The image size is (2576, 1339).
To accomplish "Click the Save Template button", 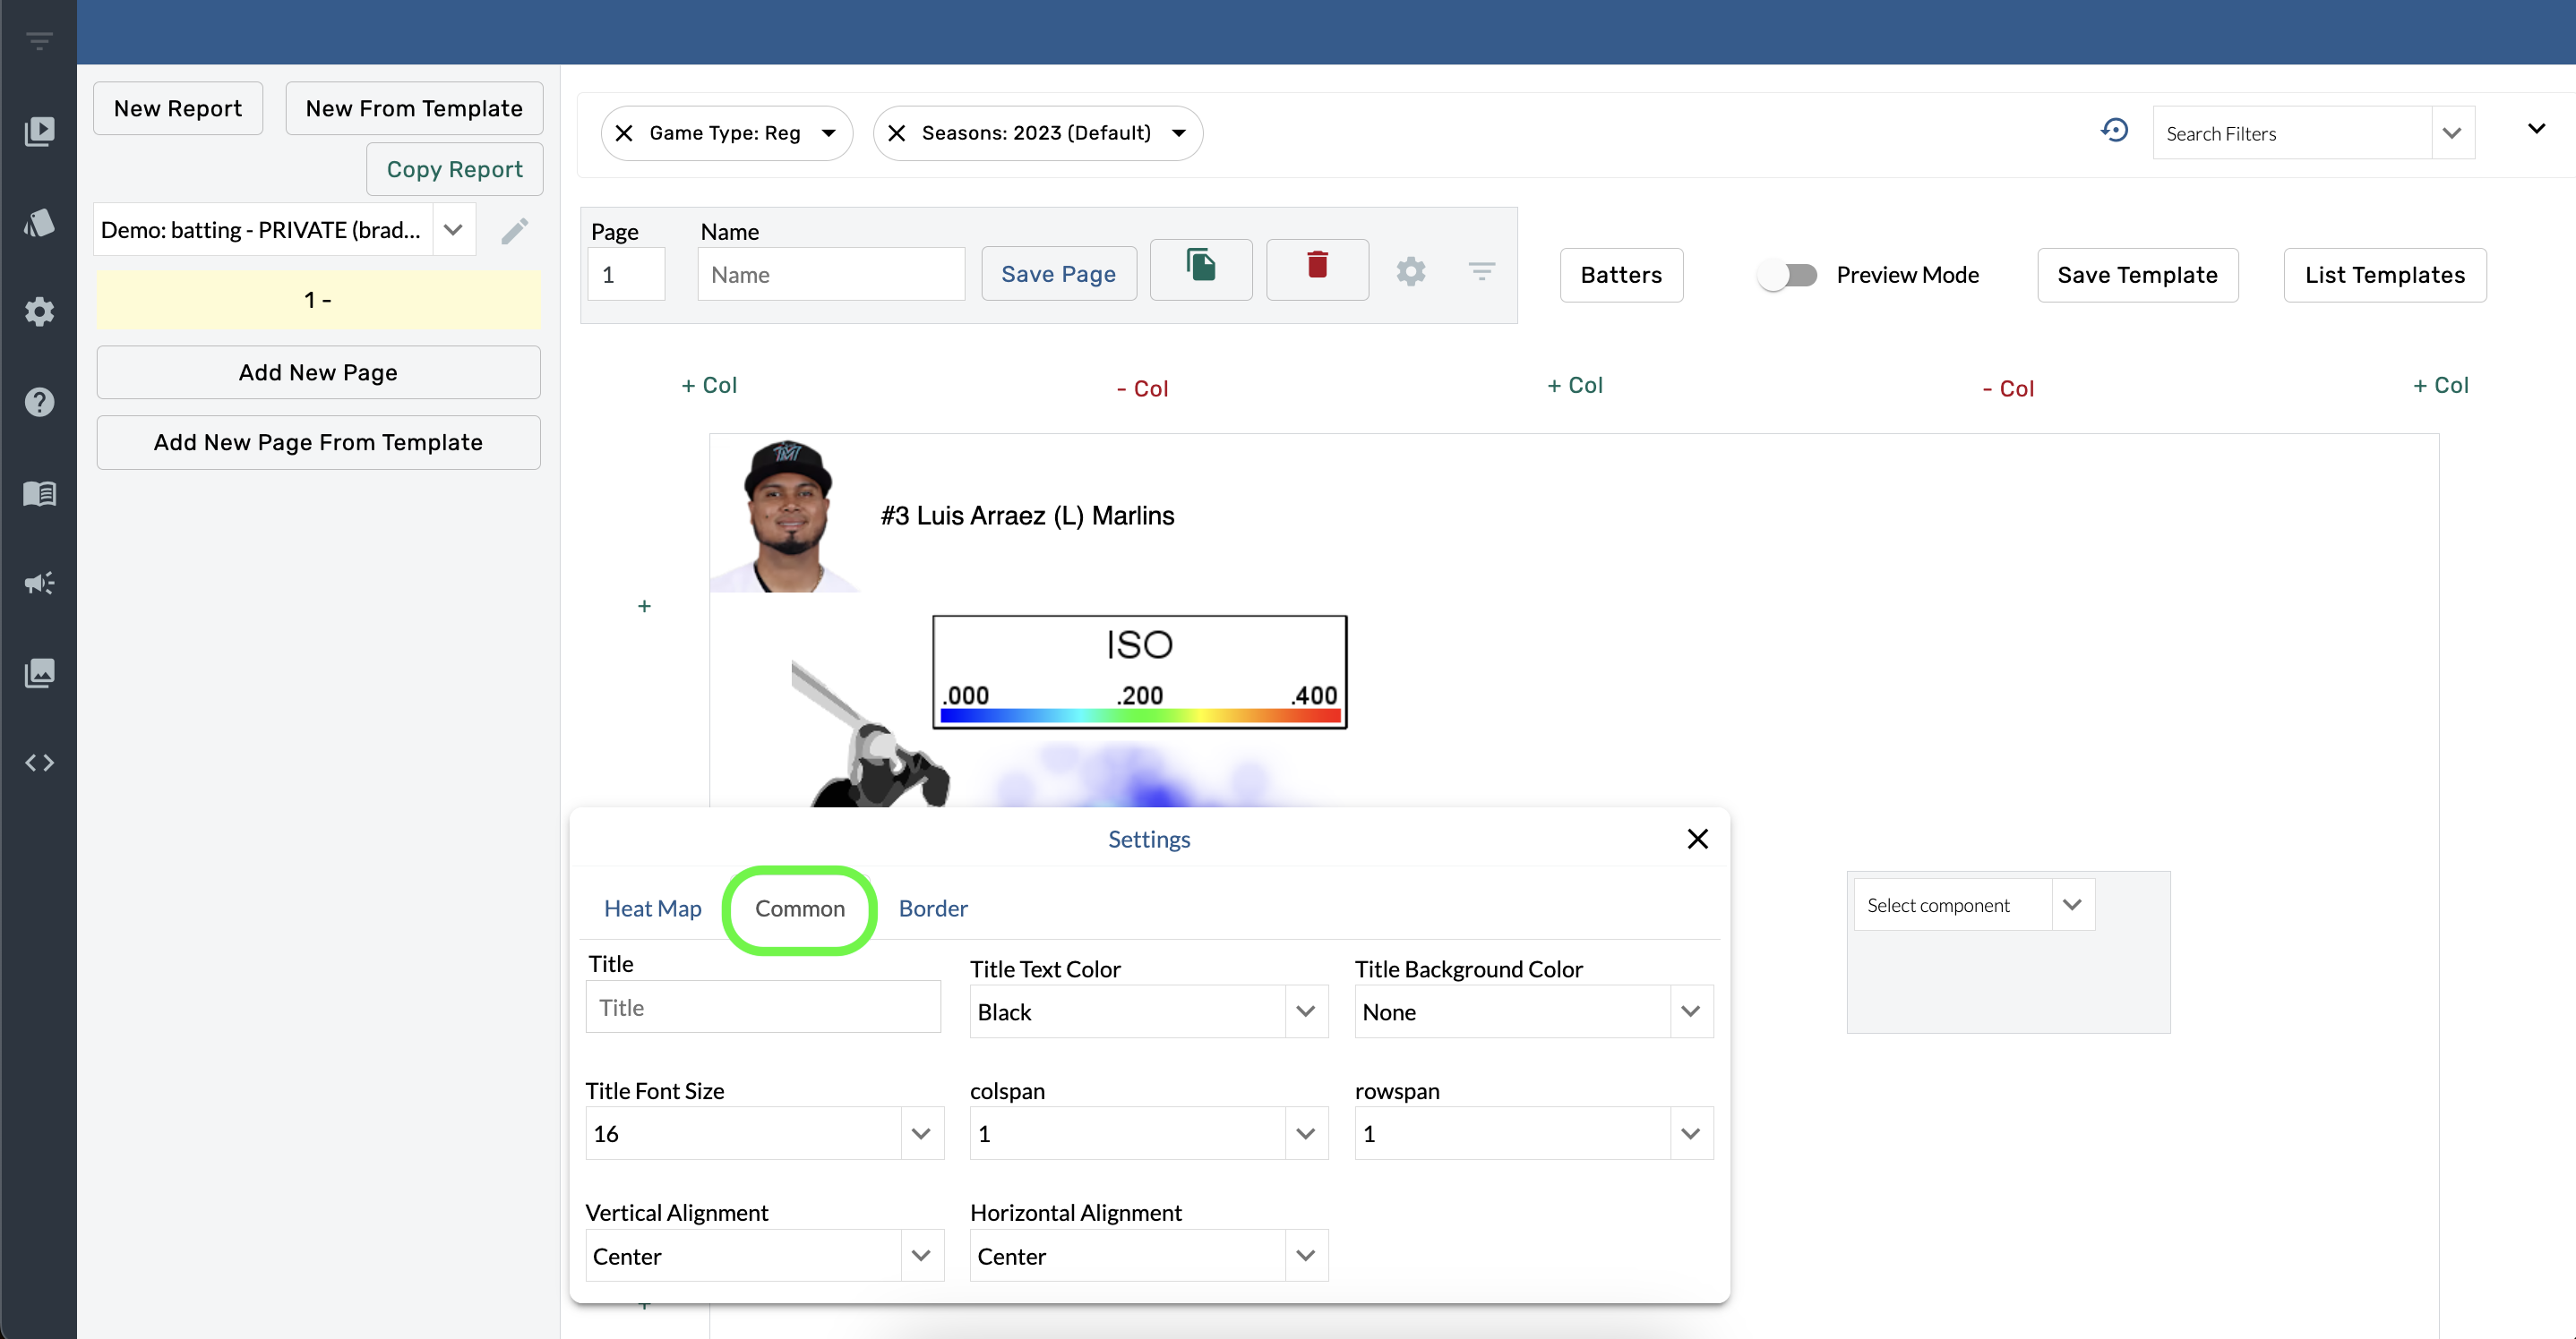I will pyautogui.click(x=2137, y=275).
